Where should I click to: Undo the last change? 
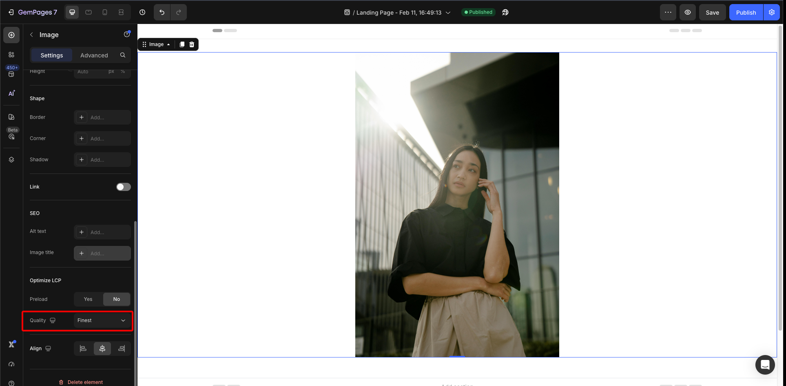coord(162,12)
